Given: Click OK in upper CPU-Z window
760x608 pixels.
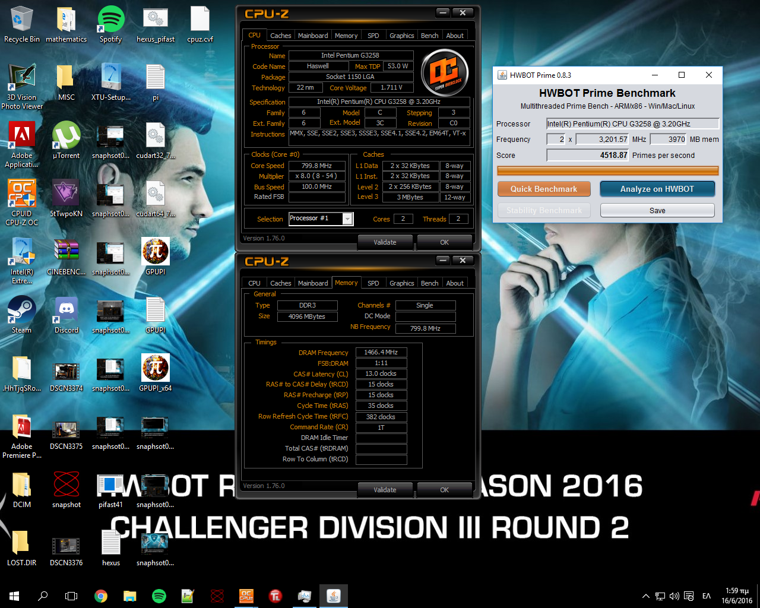Looking at the screenshot, I should pyautogui.click(x=444, y=242).
